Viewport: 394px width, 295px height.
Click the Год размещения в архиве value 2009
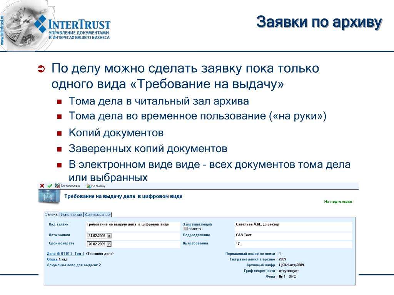pyautogui.click(x=282, y=259)
